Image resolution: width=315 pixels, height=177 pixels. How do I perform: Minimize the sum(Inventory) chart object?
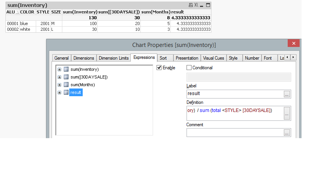[x=202, y=5]
